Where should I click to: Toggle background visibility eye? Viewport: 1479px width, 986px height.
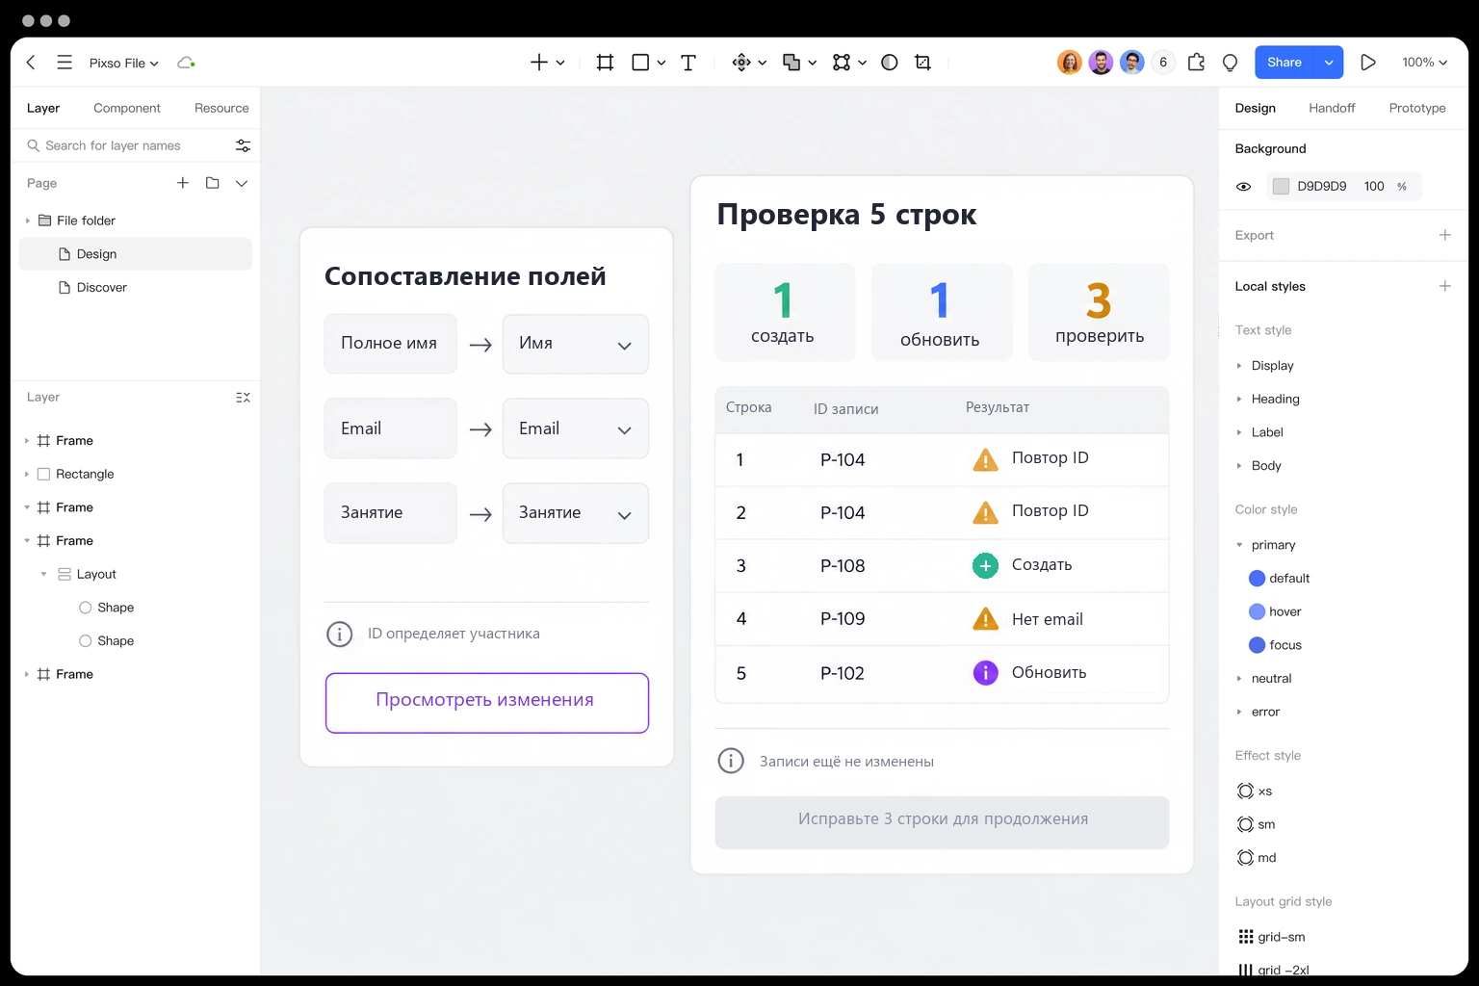[1244, 187]
